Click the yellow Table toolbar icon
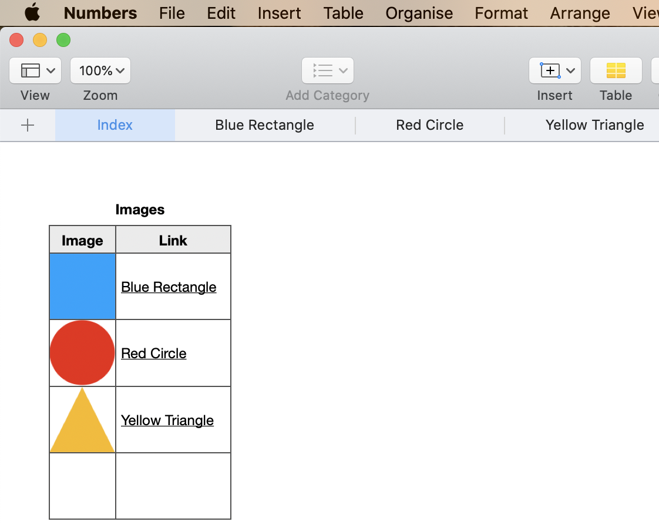659x525 pixels. [616, 70]
